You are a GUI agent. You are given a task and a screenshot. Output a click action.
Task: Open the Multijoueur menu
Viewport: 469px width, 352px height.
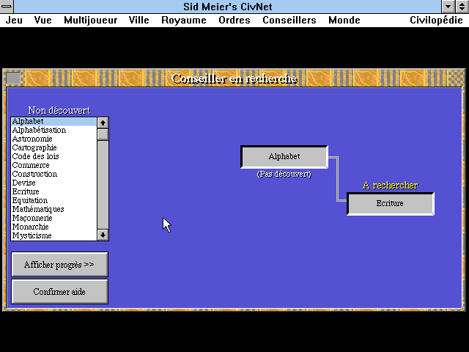coord(91,20)
